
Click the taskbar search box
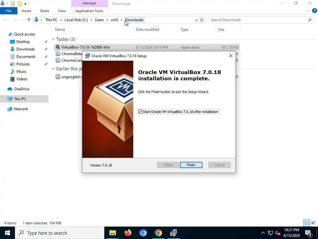pyautogui.click(x=60, y=233)
